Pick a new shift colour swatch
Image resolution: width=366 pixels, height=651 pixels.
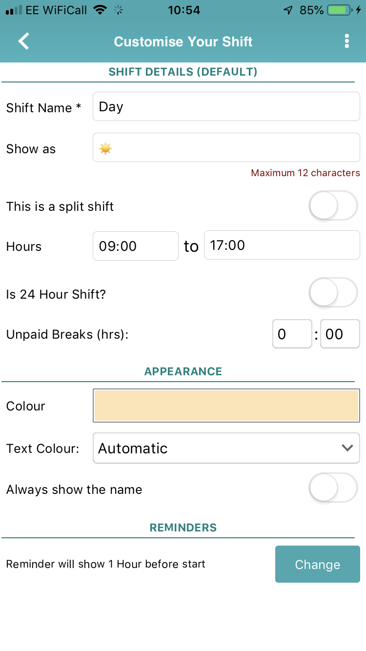tap(226, 405)
